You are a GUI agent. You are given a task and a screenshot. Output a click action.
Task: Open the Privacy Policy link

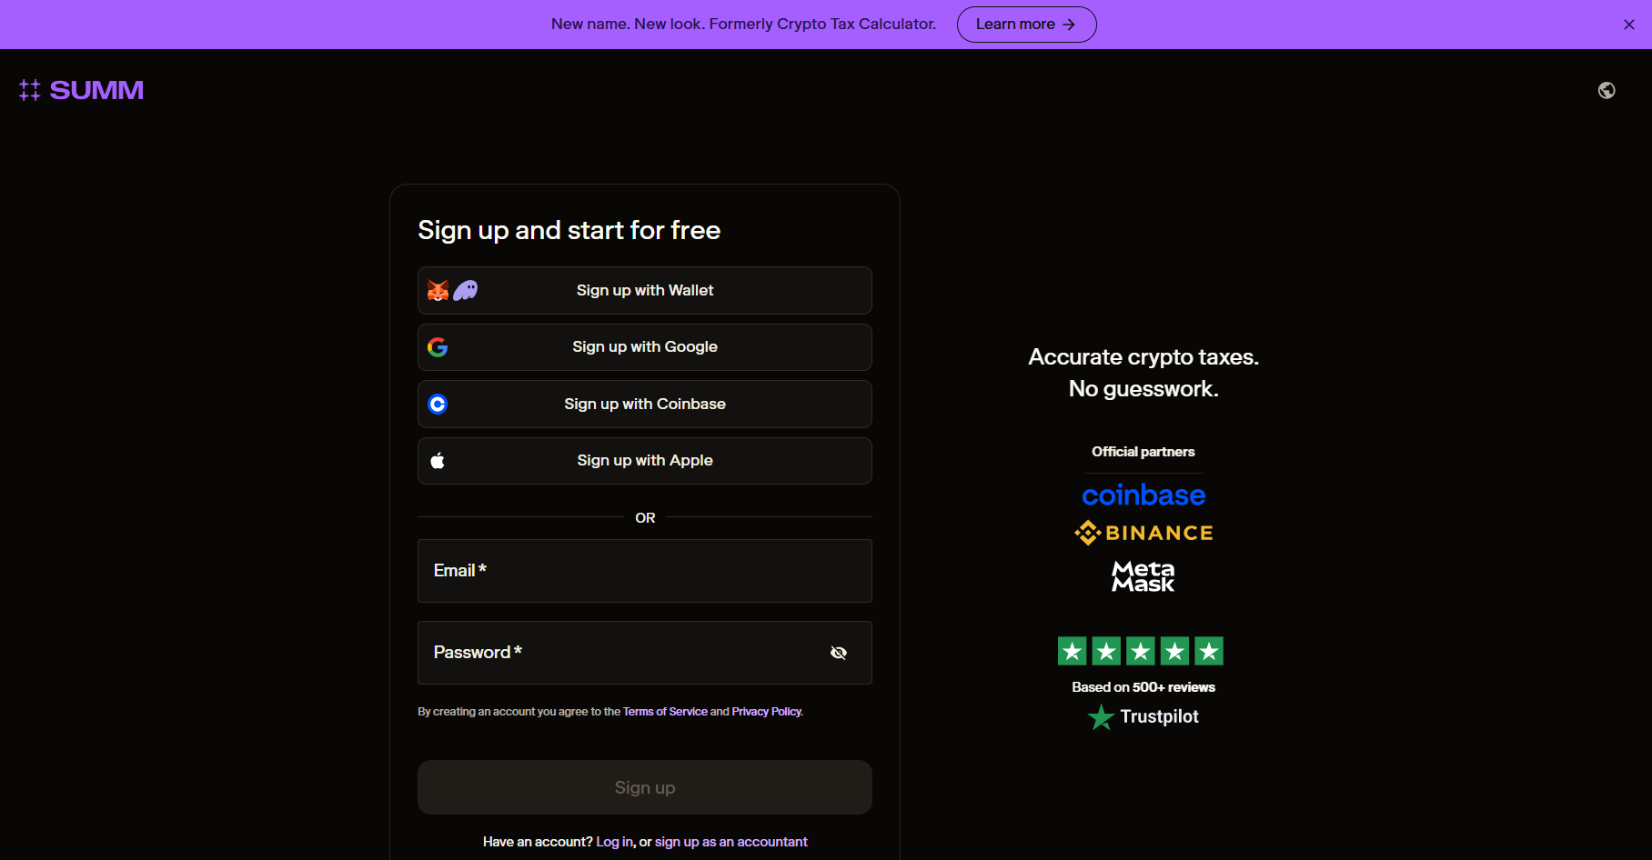pyautogui.click(x=765, y=712)
